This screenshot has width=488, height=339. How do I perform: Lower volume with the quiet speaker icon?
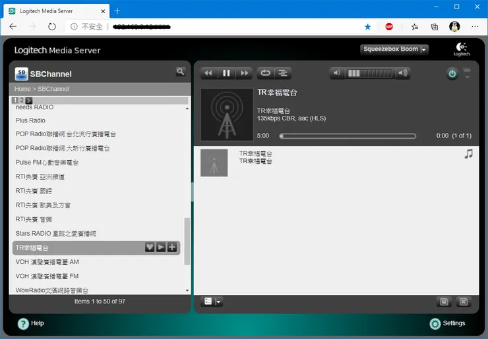(x=337, y=73)
